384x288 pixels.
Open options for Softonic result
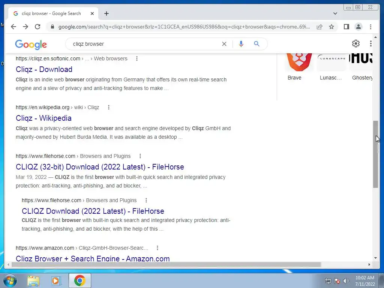pyautogui.click(x=137, y=58)
